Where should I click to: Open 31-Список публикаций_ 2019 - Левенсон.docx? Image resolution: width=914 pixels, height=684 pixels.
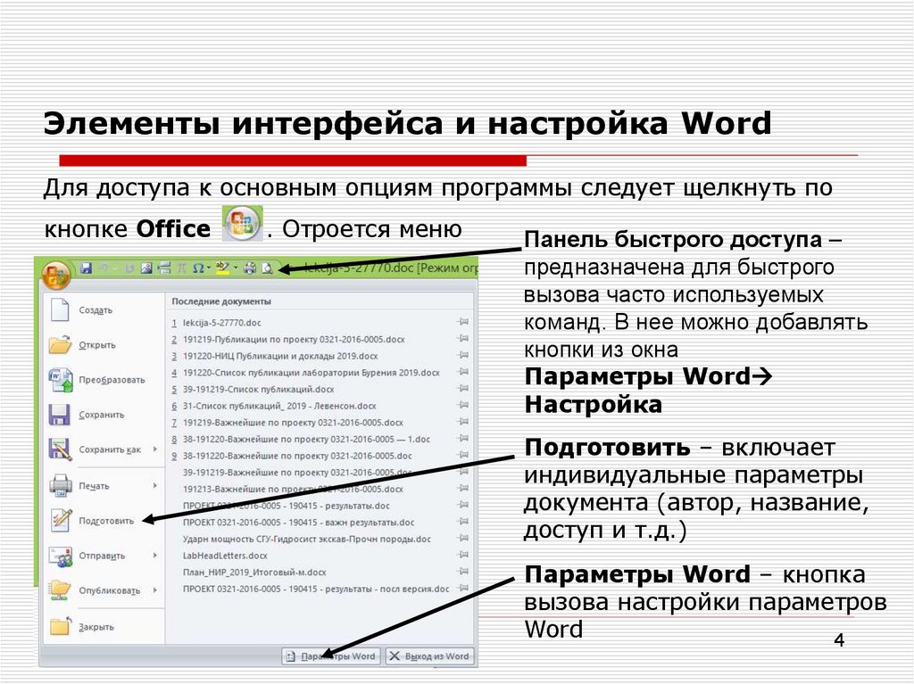coord(279,406)
